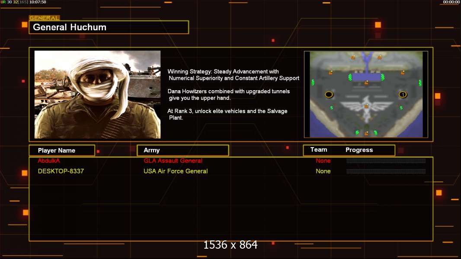This screenshot has width=461, height=259.
Task: Click the 00:00:00 timer in the top corner
Action: pos(451,2)
